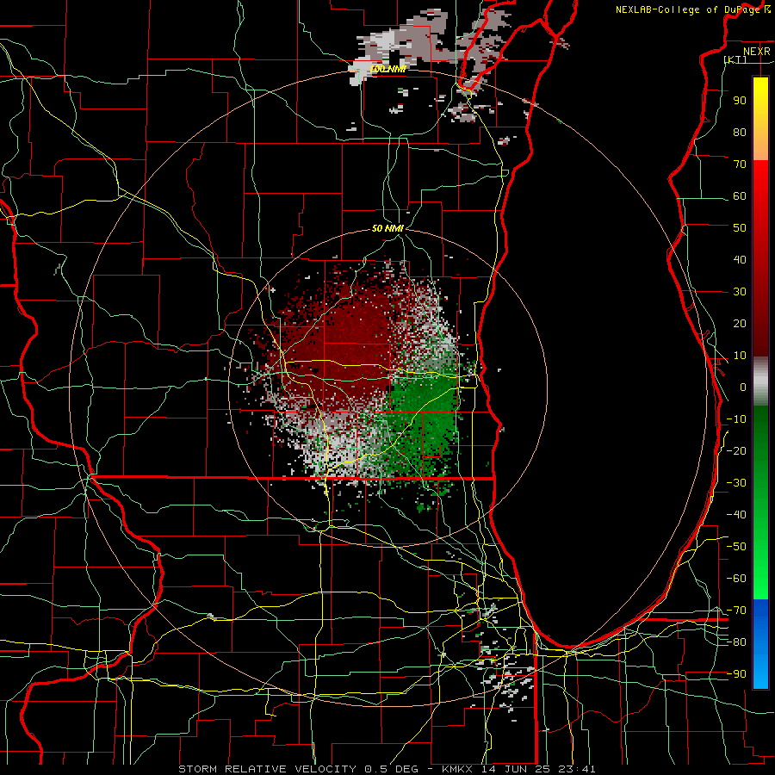Click the 100 NMI range ring label
This screenshot has width=775, height=775.
tap(387, 69)
